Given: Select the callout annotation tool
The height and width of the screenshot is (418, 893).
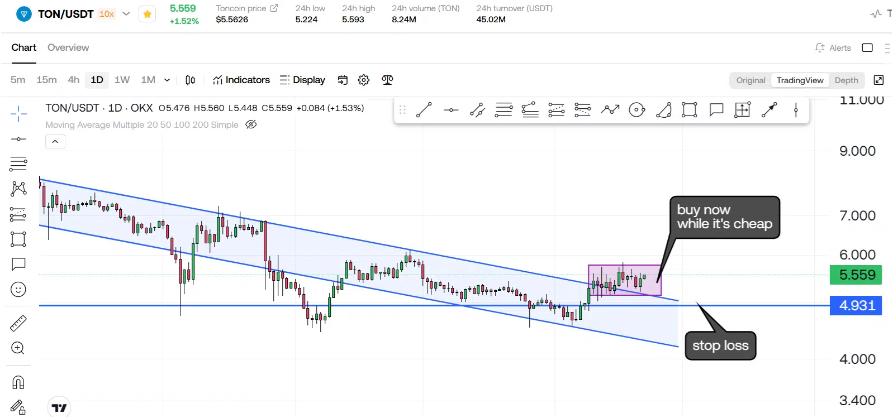Looking at the screenshot, I should 716,110.
